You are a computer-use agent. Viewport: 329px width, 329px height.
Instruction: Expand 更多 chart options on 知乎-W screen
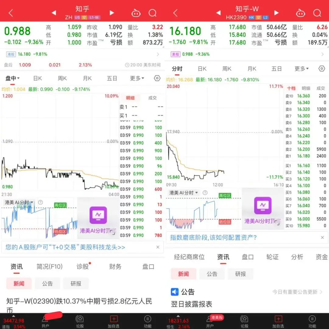pos(301,69)
